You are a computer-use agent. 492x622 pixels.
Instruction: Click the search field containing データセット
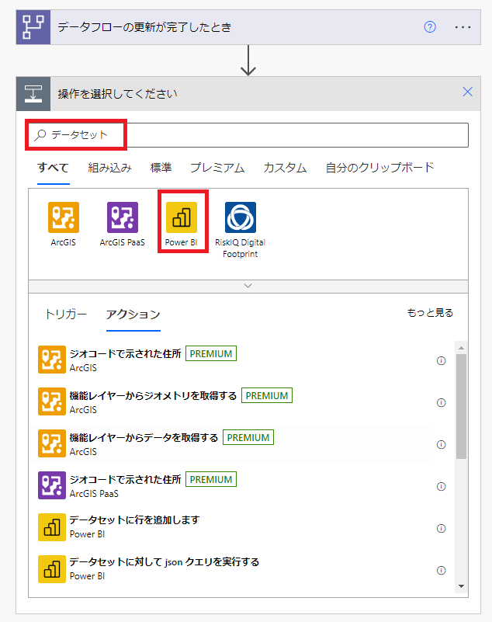pos(248,135)
